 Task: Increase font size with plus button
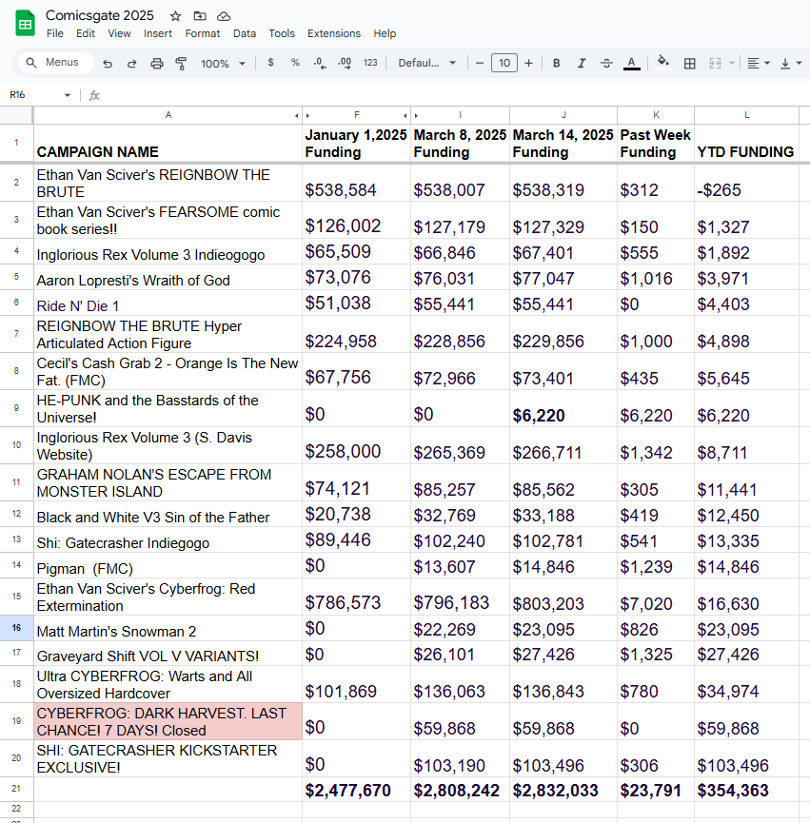tap(528, 63)
